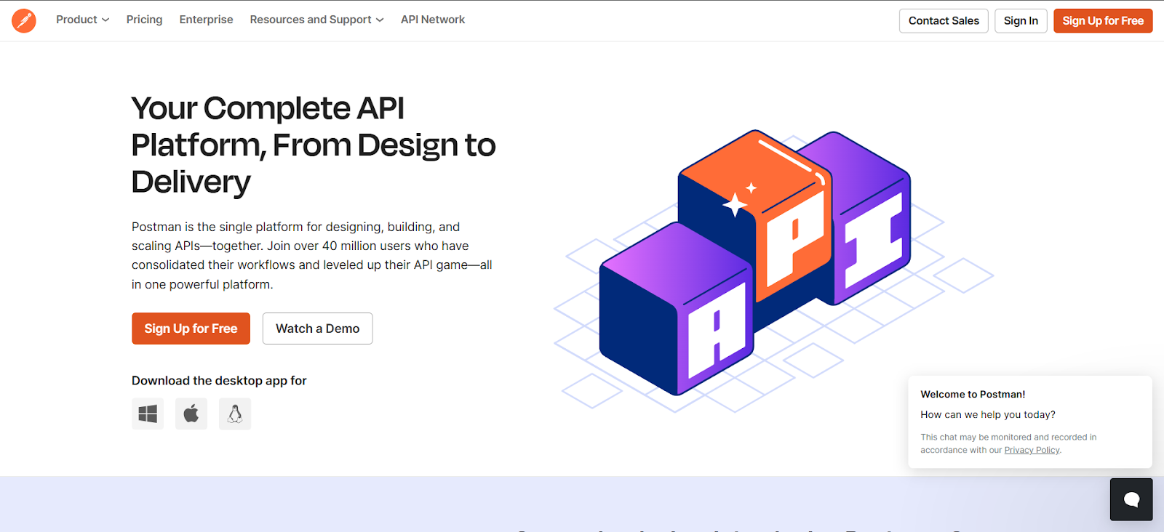Viewport: 1164px width, 532px height.
Task: Click the header Sign Up for Free button
Action: point(1102,21)
